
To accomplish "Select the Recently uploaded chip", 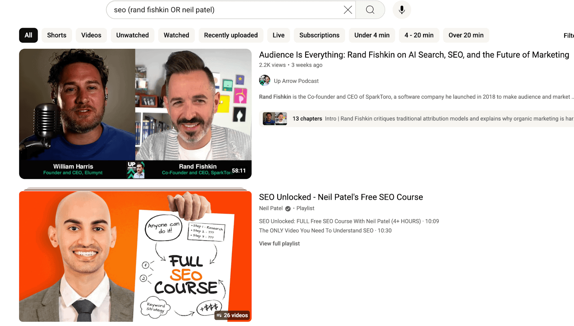I will [x=231, y=35].
